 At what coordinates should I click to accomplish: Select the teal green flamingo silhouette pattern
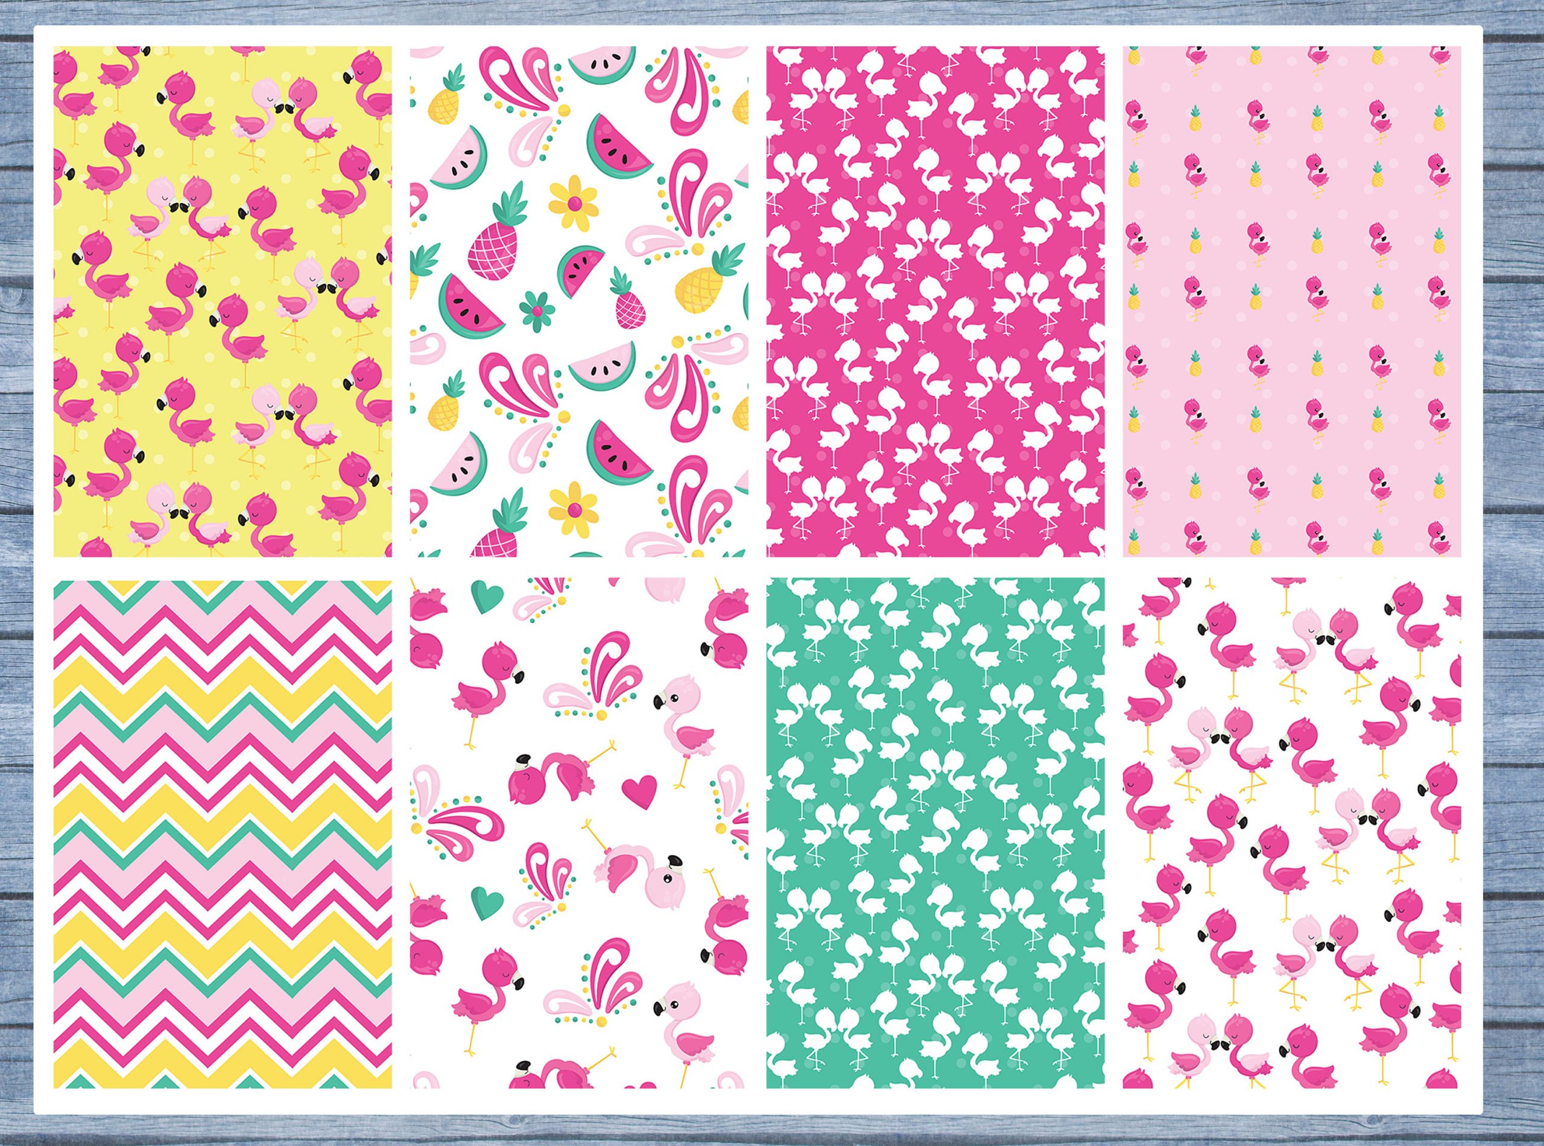[935, 832]
